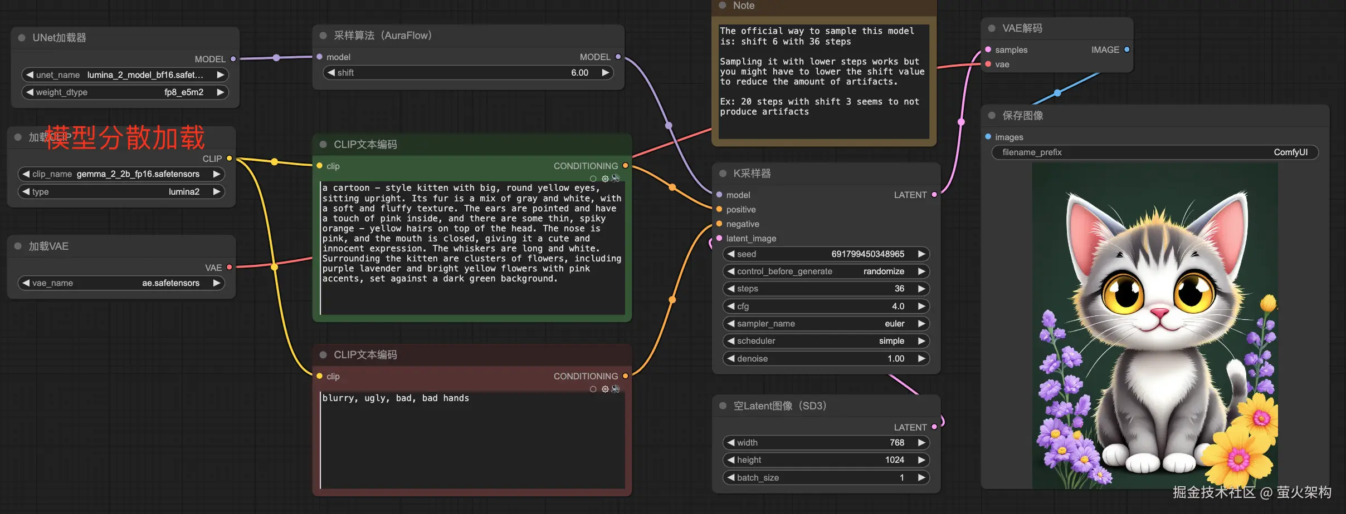Click left arrow to decrease shift value
This screenshot has height=514, width=1346.
pos(331,73)
